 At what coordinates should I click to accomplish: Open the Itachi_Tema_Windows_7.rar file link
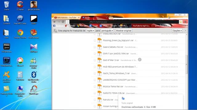116,73
